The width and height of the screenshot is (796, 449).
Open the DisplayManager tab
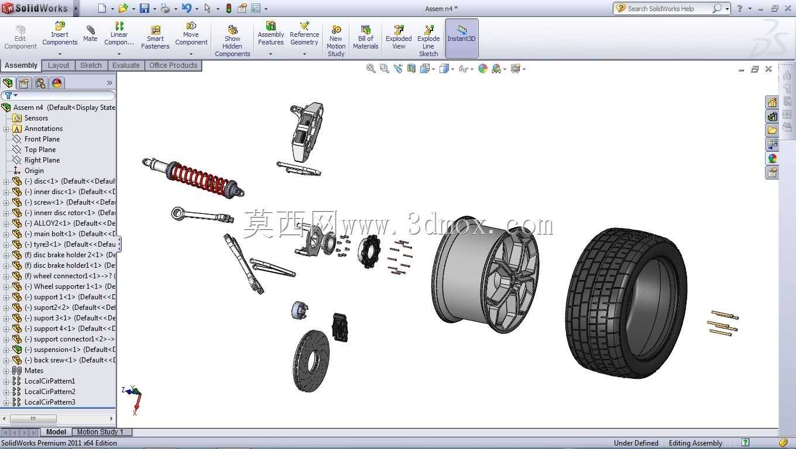pyautogui.click(x=57, y=83)
